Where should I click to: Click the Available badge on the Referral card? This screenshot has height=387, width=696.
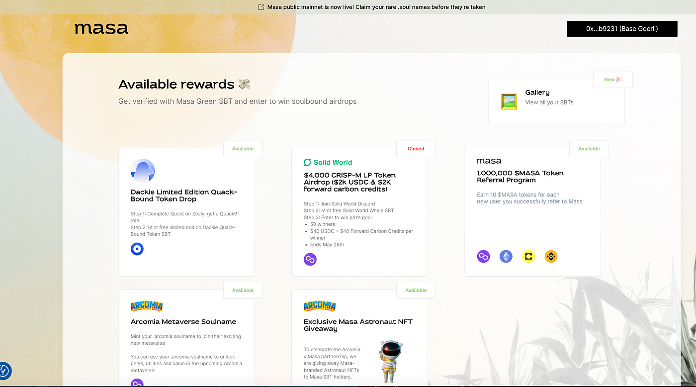pyautogui.click(x=589, y=149)
